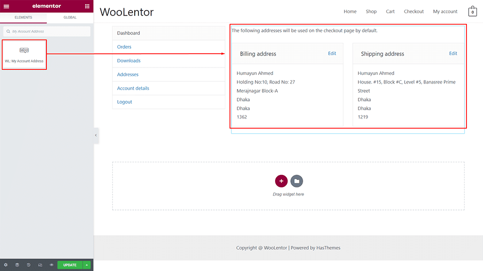This screenshot has width=483, height=271.
Task: Select WL: My Account Address widget
Action: [24, 55]
